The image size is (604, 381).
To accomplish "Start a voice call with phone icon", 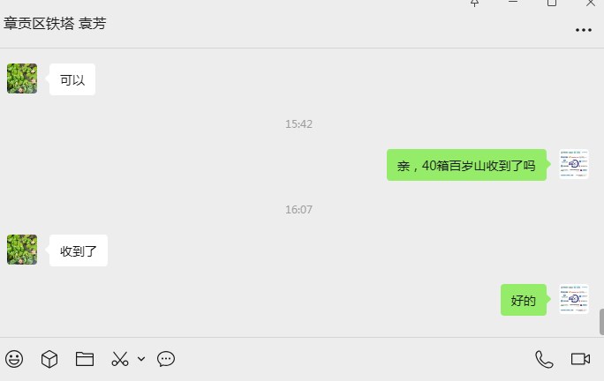I will click(x=544, y=360).
